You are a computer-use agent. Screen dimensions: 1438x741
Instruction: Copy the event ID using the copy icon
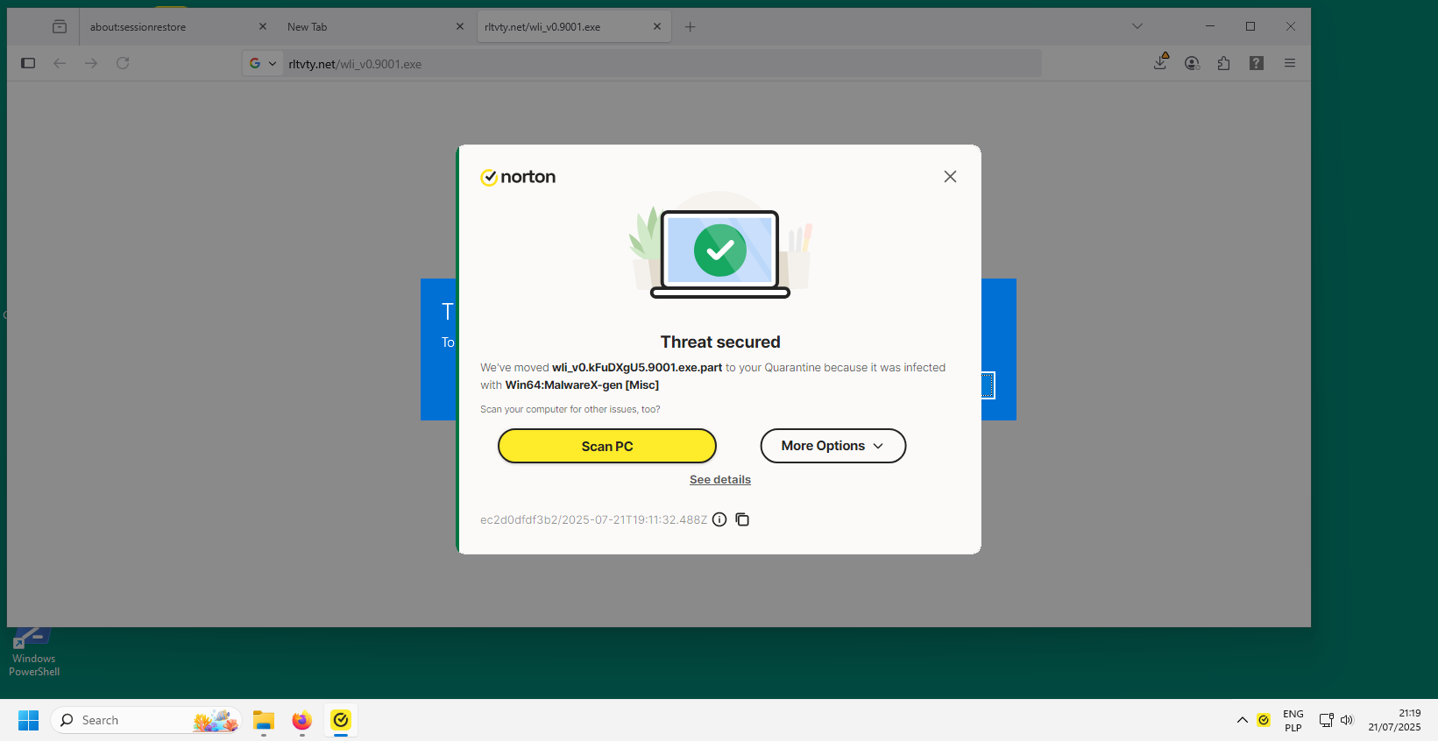(742, 519)
